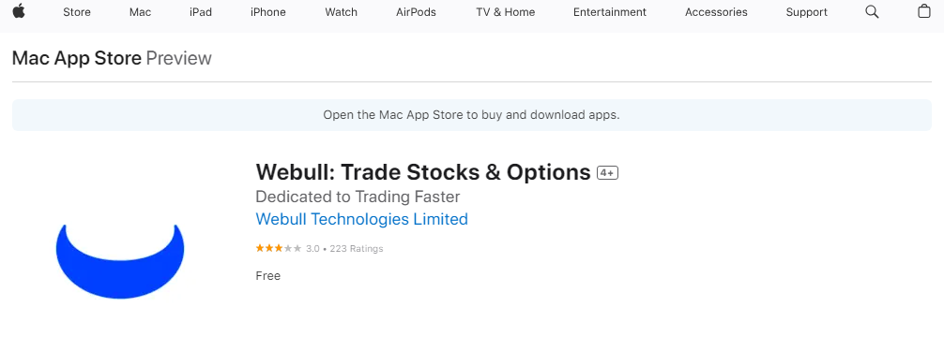944x351 pixels.
Task: Open TV & Home menu
Action: point(505,12)
